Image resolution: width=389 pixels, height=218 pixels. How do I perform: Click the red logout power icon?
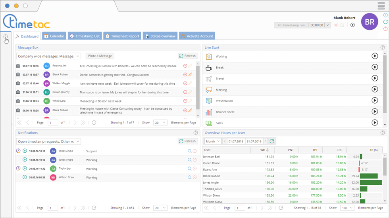click(x=385, y=28)
